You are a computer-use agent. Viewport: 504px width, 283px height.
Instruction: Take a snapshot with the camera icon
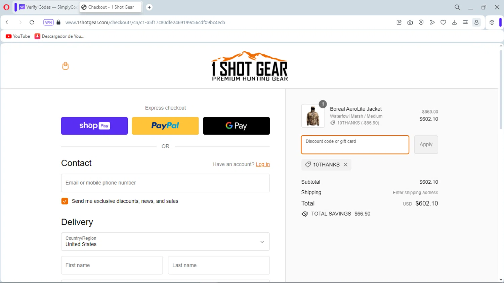coord(410,22)
